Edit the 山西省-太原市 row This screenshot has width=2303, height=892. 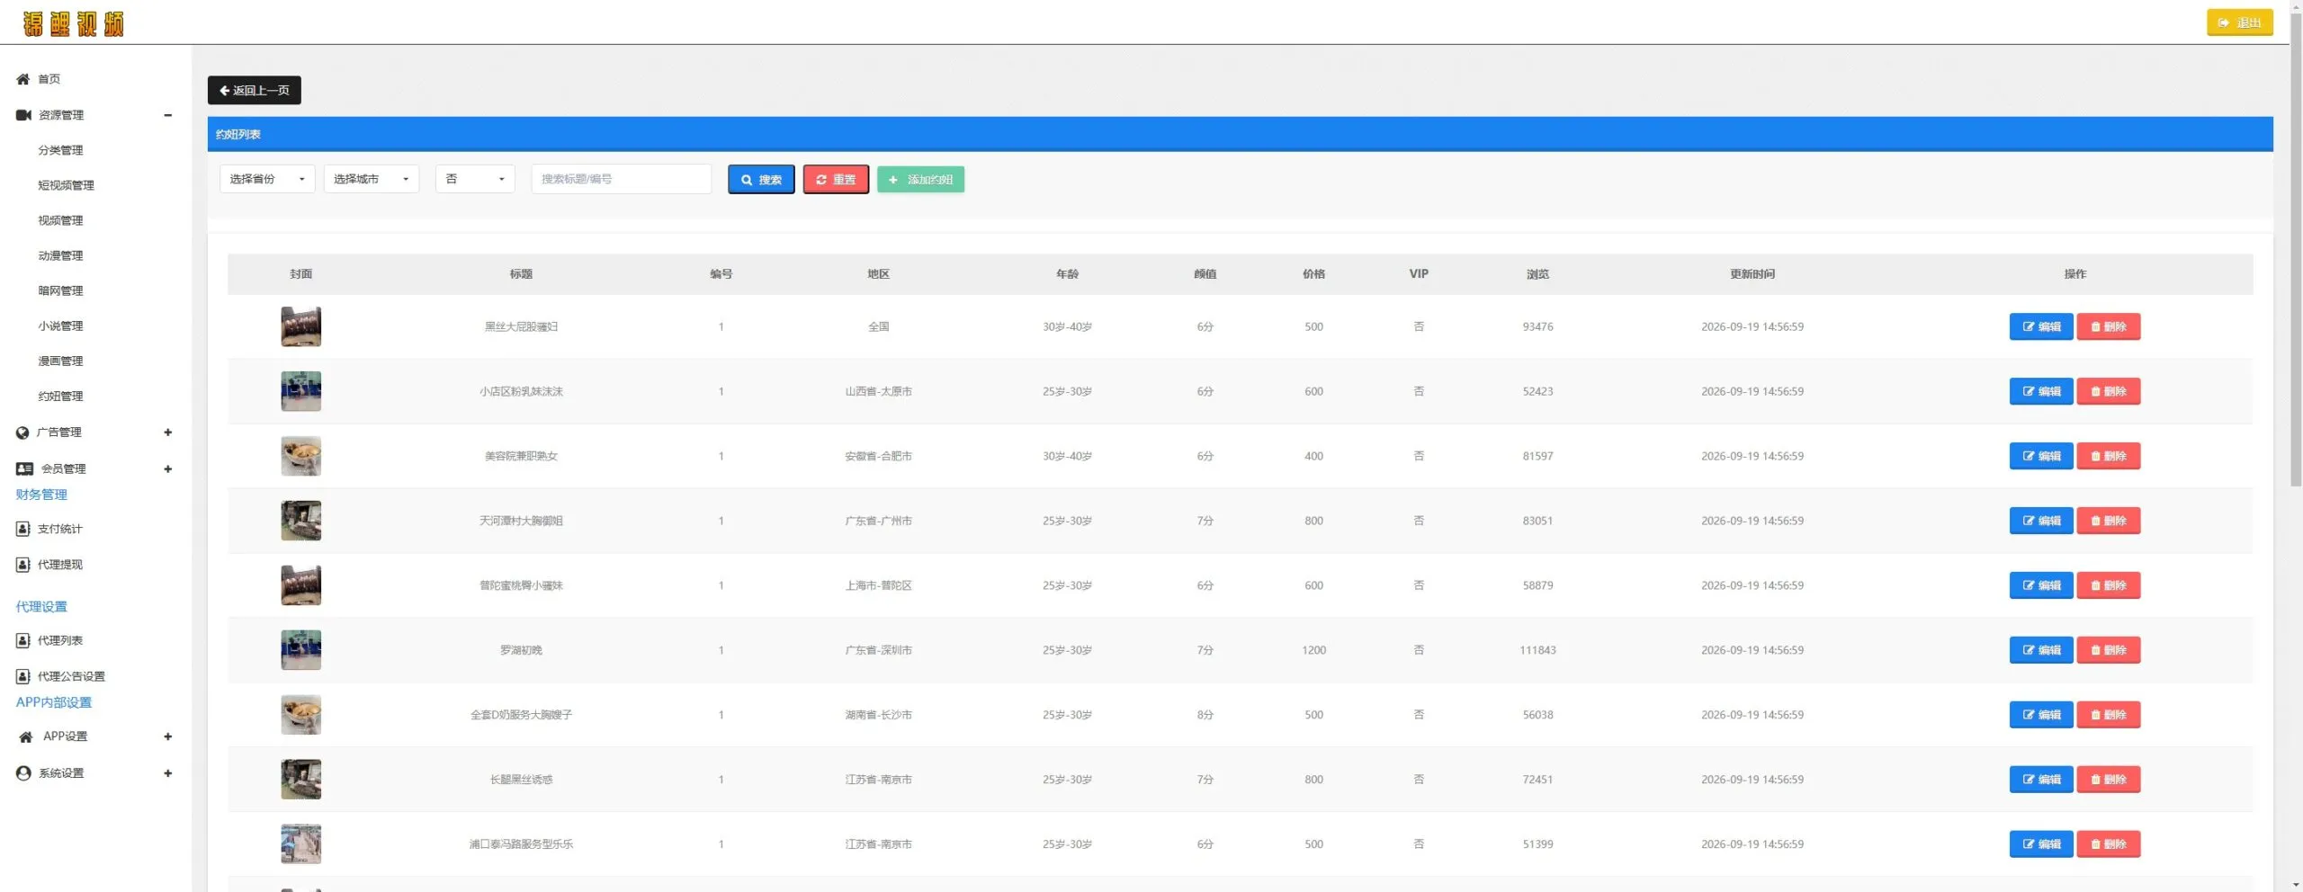coord(2041,391)
